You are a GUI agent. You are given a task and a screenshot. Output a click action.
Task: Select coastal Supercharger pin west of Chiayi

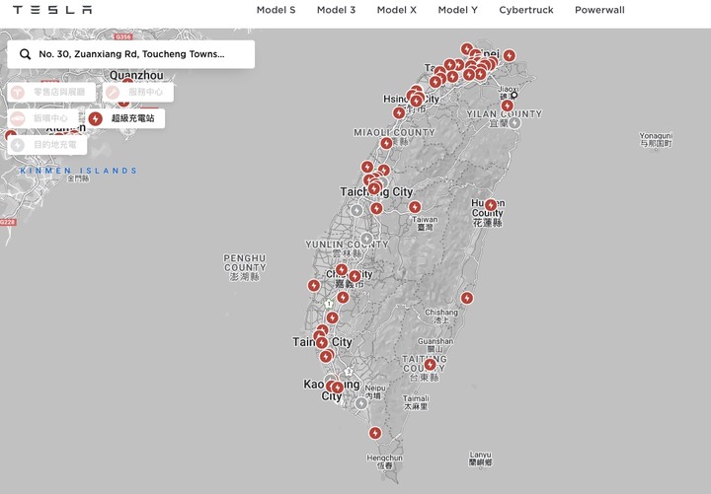click(314, 285)
